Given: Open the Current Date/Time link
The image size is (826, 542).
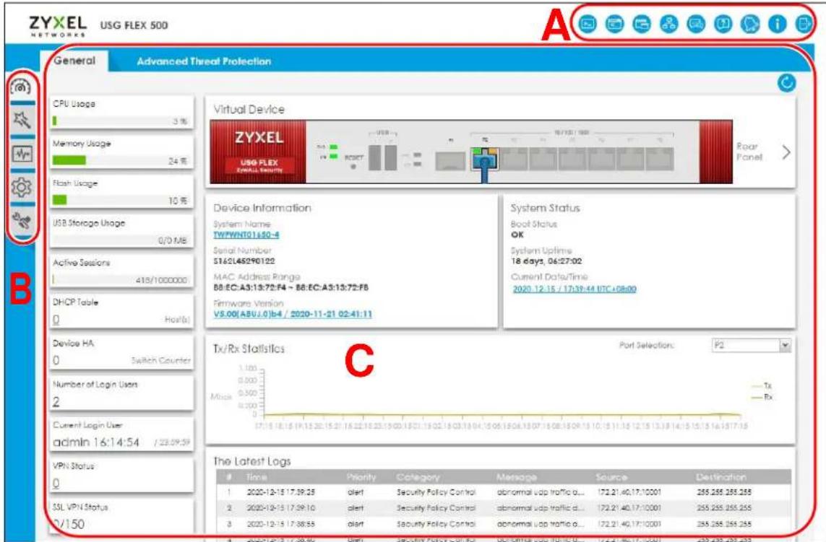Looking at the screenshot, I should click(575, 289).
